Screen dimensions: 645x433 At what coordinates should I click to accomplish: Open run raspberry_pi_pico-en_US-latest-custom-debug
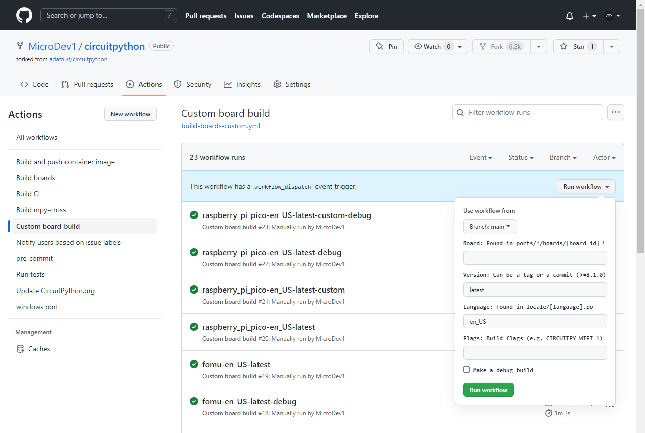pos(287,215)
